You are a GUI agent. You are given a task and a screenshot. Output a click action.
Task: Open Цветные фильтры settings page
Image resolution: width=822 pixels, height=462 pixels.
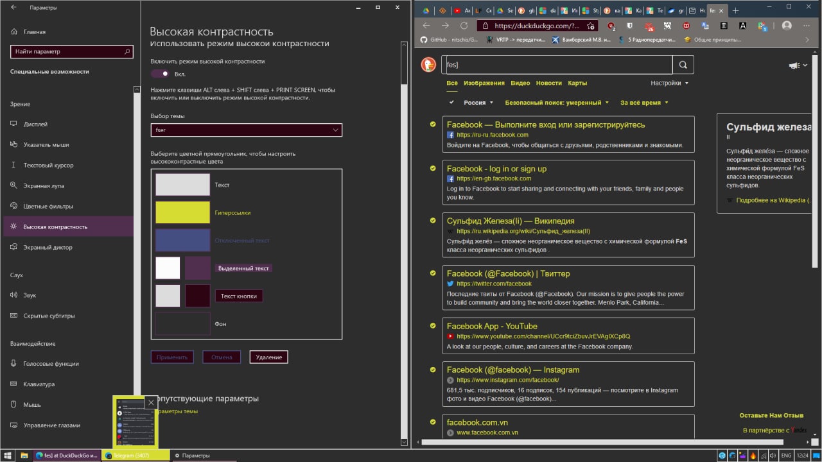point(48,206)
